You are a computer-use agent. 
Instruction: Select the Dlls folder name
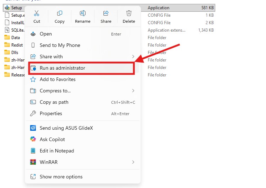[15, 53]
